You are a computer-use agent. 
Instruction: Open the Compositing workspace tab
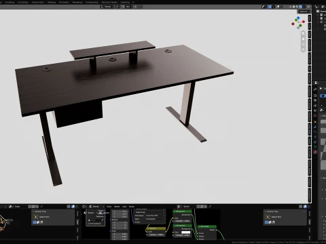92,2
